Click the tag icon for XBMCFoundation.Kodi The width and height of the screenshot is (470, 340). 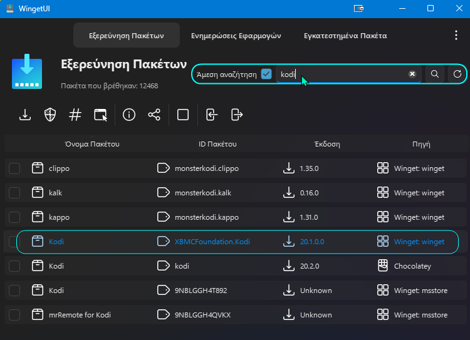[x=164, y=242]
